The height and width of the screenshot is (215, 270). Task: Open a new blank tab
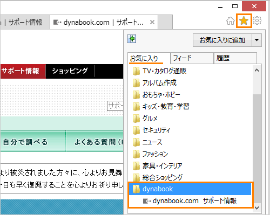[x=165, y=22]
